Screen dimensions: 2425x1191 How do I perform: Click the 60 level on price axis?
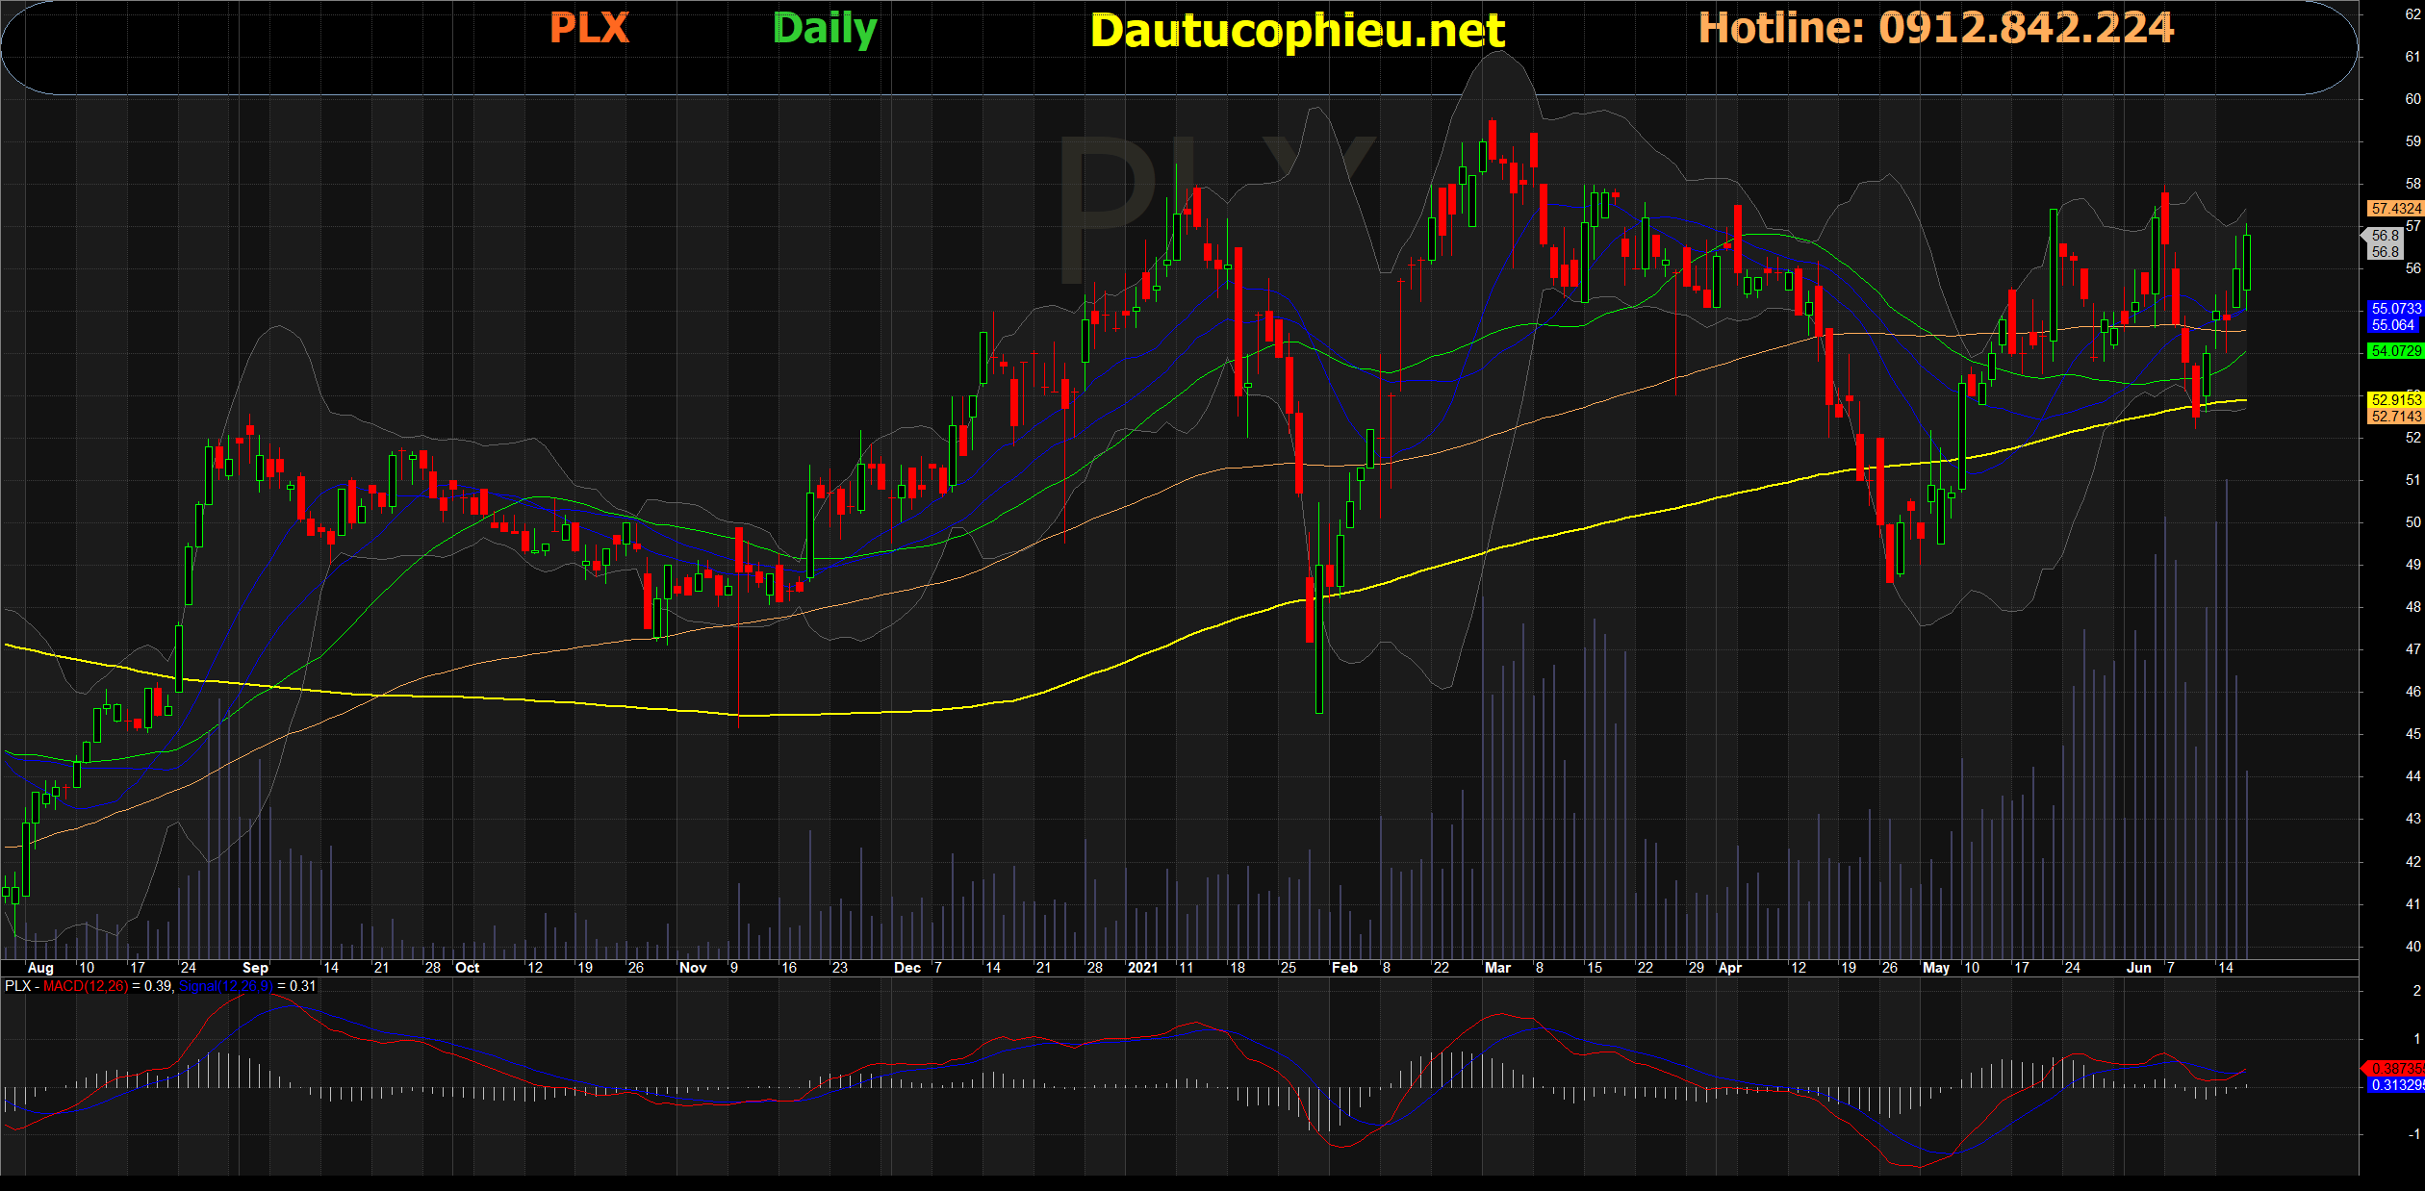2412,99
